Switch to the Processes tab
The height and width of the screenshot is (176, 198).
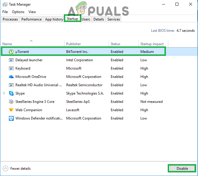pos(10,19)
